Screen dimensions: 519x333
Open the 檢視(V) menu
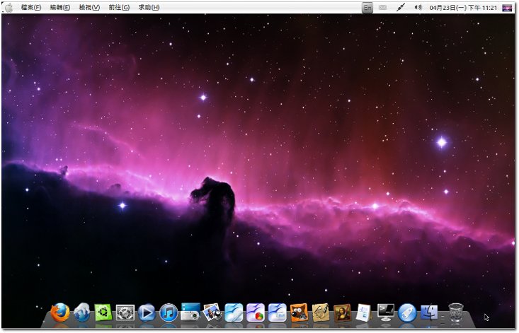89,7
